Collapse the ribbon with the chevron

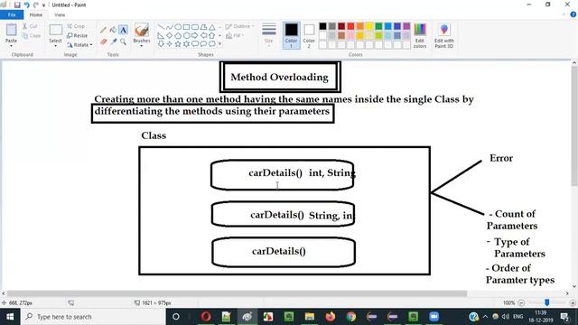564,14
